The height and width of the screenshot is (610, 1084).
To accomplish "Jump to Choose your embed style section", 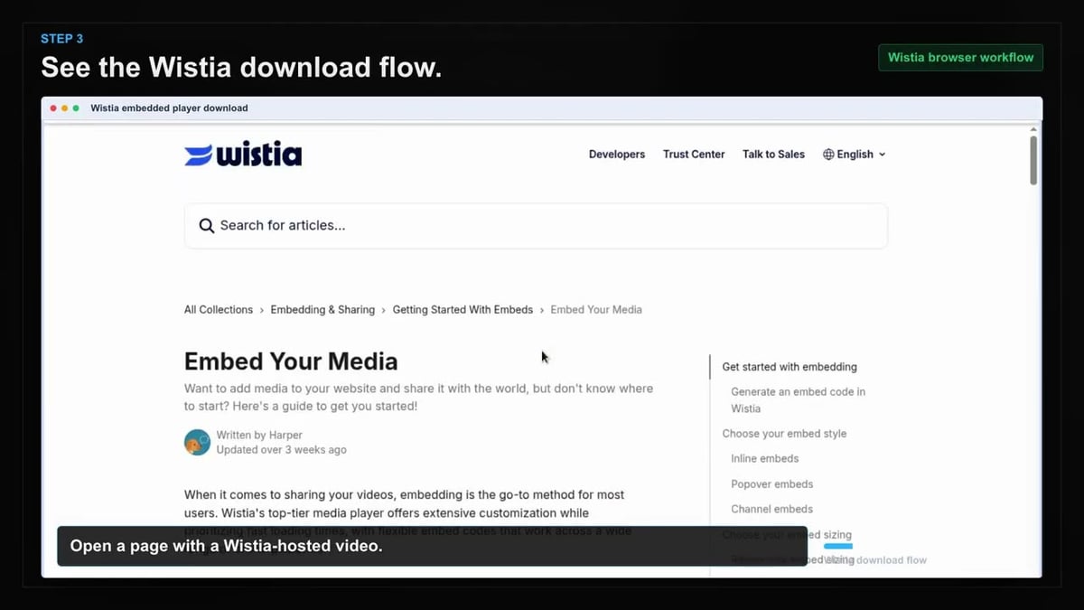I will click(784, 434).
